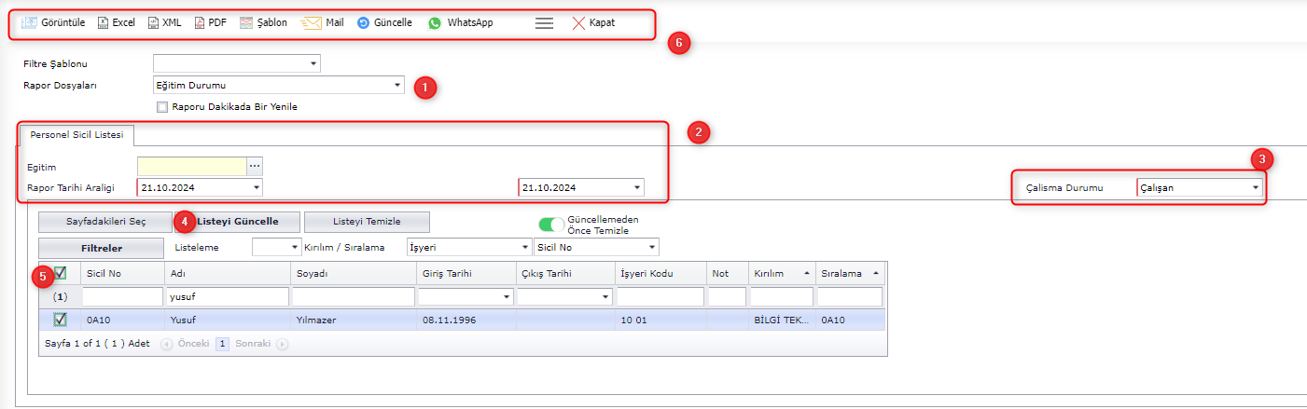Click the Güncelle refresh icon
Viewport: 1307px width, 409px height.
point(363,22)
